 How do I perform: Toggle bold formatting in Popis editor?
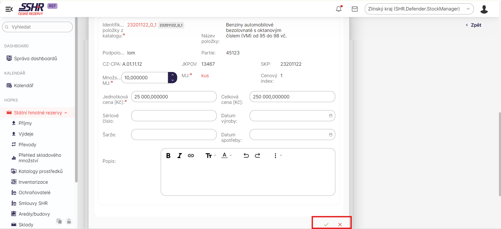point(168,156)
